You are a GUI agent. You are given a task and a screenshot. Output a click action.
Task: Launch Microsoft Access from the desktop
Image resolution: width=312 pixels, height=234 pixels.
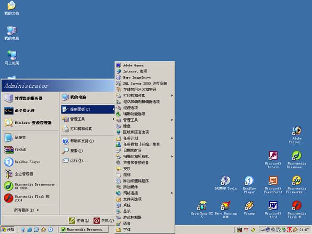coord(273,156)
